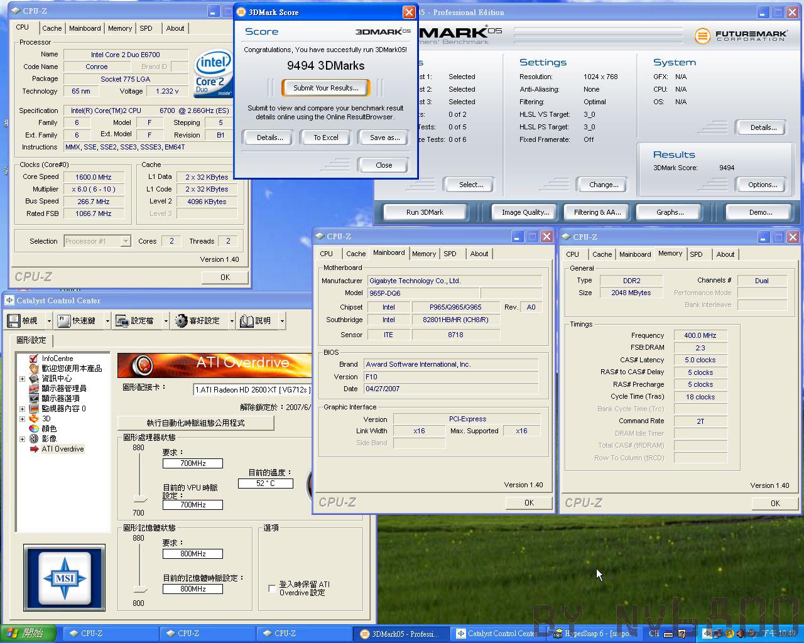Click the 顯示器管理員 tree icon

(x=34, y=389)
